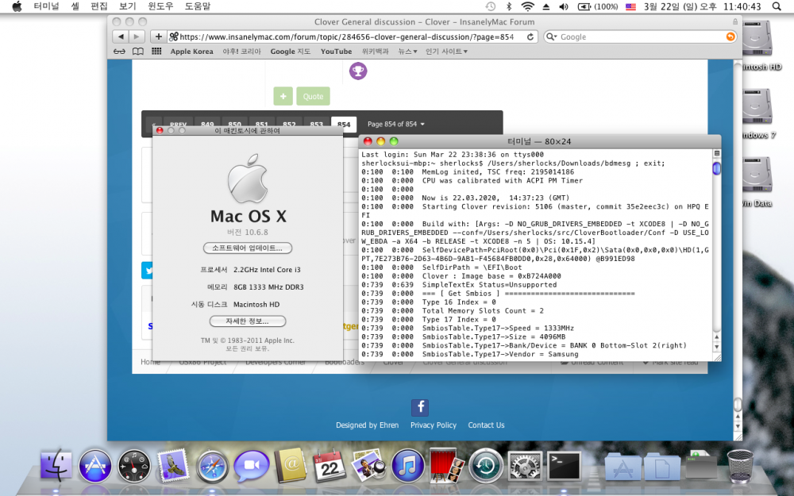Open the 도움말 menu
Image resolution: width=794 pixels, height=496 pixels.
tap(198, 6)
